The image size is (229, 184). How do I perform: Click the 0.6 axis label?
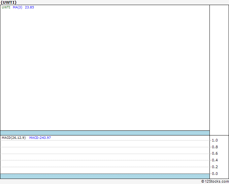tap(215, 153)
